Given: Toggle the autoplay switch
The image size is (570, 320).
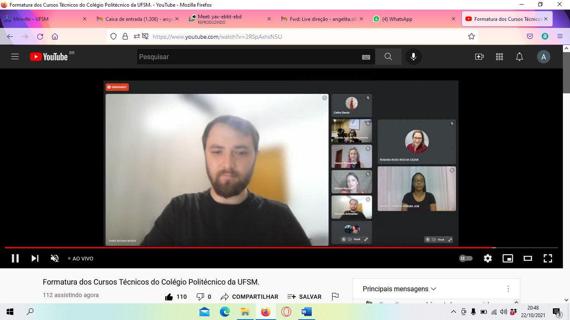Looking at the screenshot, I should [466, 258].
